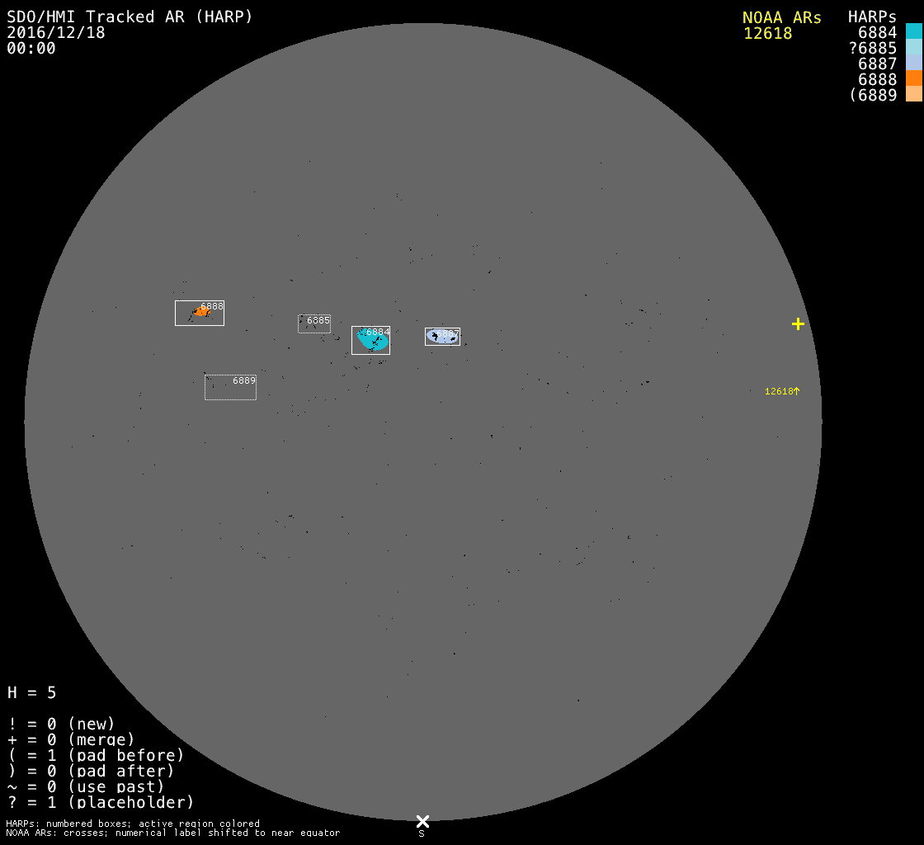The height and width of the screenshot is (845, 924).
Task: Select the orange active region inside HARP 6888
Action: [x=202, y=312]
